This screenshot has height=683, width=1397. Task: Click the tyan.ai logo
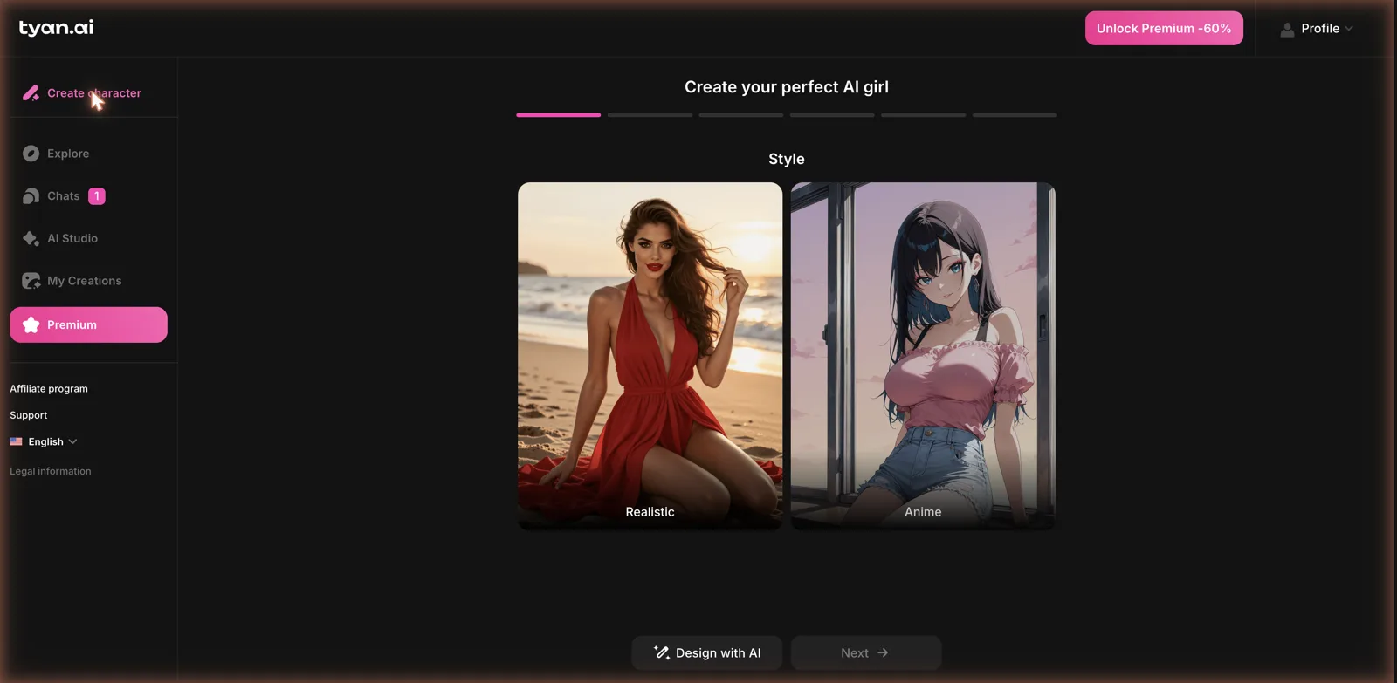pyautogui.click(x=56, y=28)
